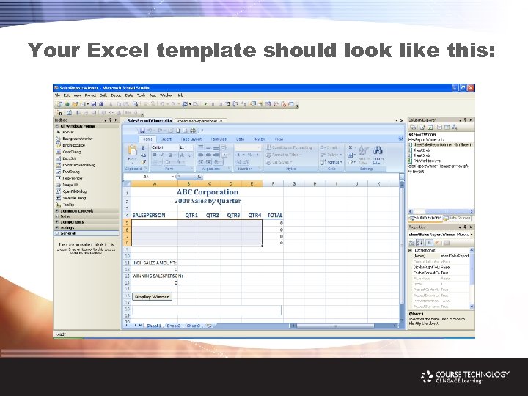Viewport: 528px width, 396px height.
Task: Switch to the Sheet2 worksheet tab
Action: click(x=174, y=326)
